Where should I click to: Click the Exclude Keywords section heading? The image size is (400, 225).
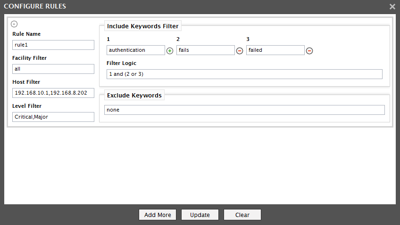[x=134, y=96]
